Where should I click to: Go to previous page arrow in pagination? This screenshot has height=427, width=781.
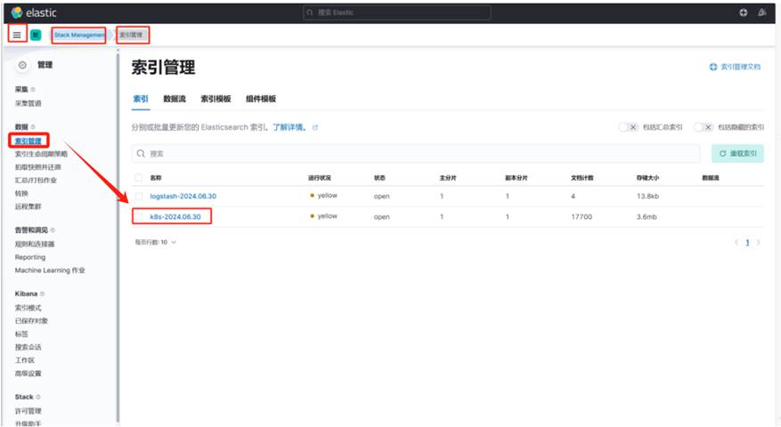point(736,242)
